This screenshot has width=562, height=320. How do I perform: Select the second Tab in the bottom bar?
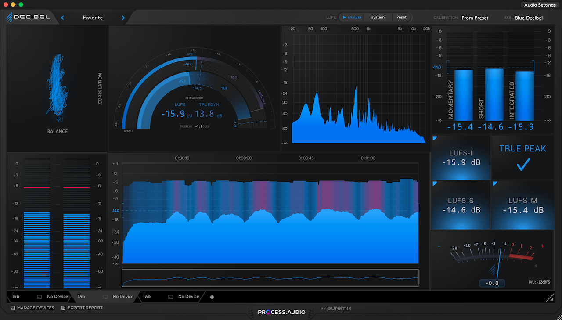[81, 297]
